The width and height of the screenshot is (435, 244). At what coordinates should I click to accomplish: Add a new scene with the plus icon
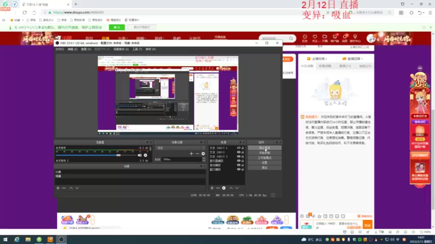click(x=58, y=188)
